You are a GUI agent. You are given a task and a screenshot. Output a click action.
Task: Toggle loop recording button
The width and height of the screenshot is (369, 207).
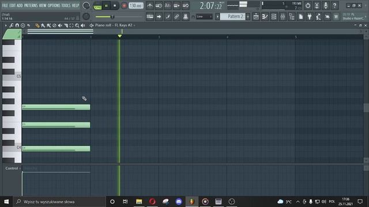(186, 5)
